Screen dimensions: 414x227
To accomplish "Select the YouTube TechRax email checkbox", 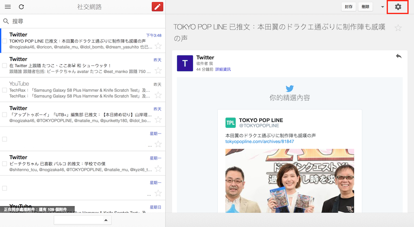I will click(5, 90).
